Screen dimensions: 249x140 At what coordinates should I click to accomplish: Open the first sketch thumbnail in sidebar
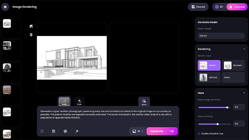pos(7,23)
